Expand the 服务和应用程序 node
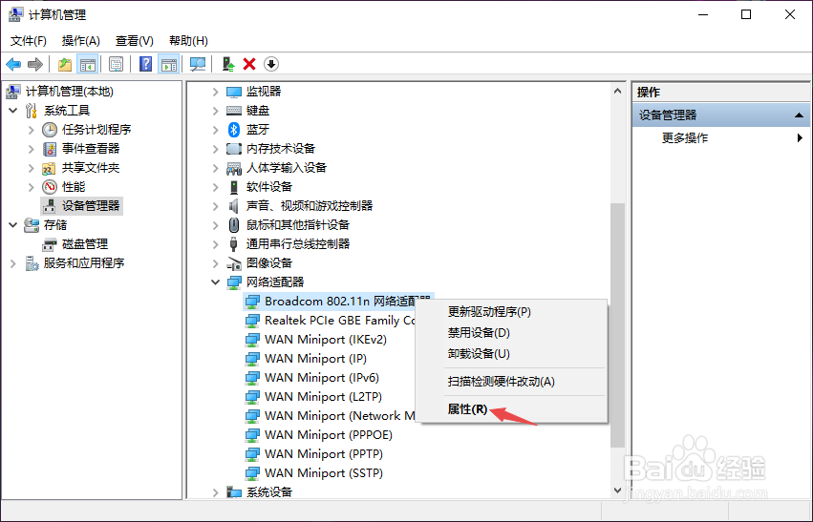This screenshot has height=522, width=813. tap(13, 263)
